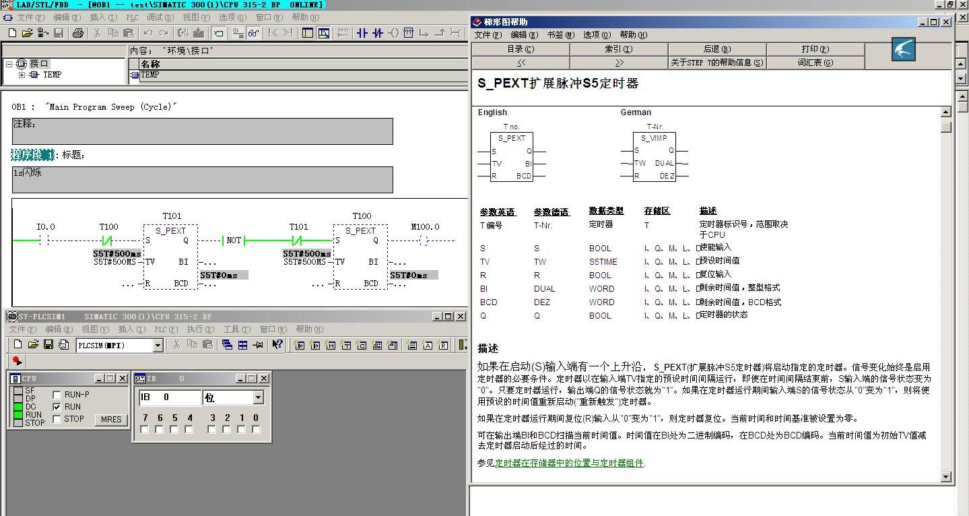
Task: Open the 工具 menu in PLCSIM window
Action: tap(236, 329)
